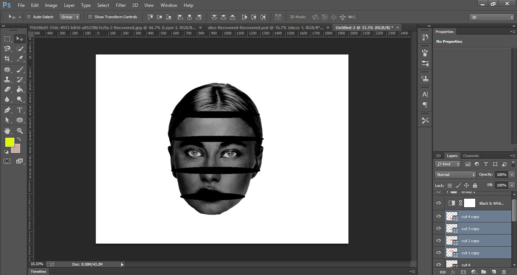Select the Eyedropper tool
Viewport: 517px width, 275px height.
pyautogui.click(x=20, y=59)
